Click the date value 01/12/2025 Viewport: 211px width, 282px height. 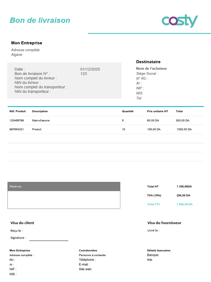[90, 69]
